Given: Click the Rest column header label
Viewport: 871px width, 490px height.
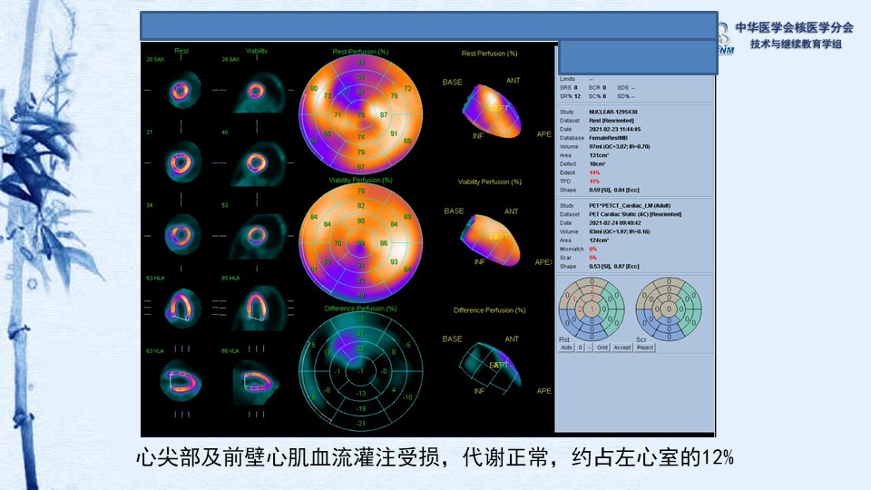Looking at the screenshot, I should tap(181, 51).
